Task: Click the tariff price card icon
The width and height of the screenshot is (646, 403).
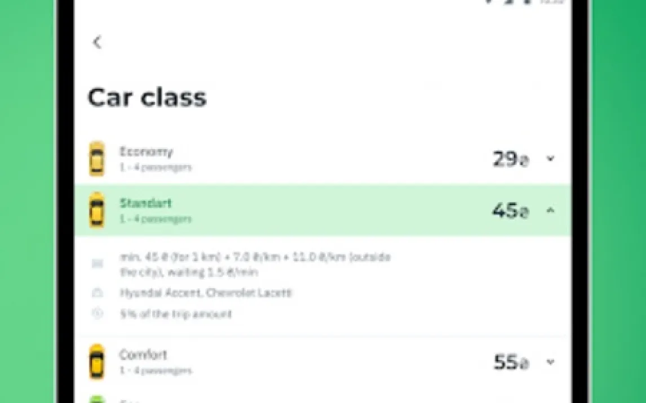Action: click(x=97, y=263)
